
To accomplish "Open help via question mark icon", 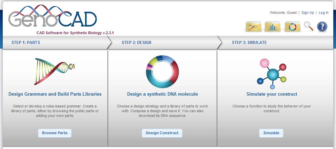I will click(x=322, y=27).
